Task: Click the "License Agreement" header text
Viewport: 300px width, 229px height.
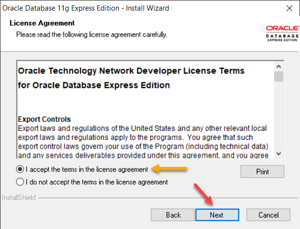Action: tap(42, 23)
